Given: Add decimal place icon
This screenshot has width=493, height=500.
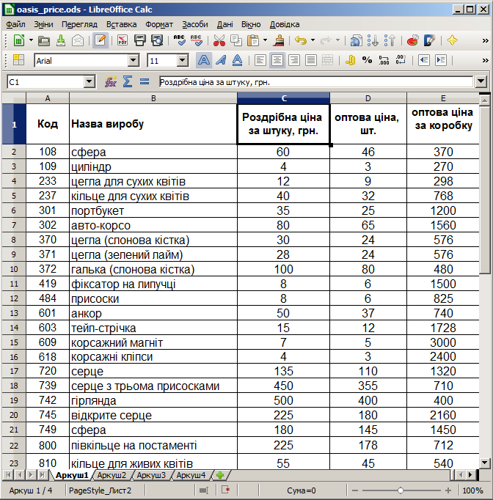Looking at the screenshot, I should point(384,60).
